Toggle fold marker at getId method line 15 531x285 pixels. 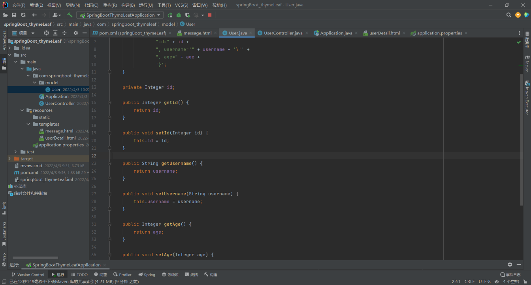pos(109,102)
